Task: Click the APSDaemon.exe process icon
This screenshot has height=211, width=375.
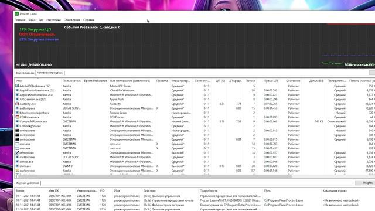Action: tap(17, 99)
